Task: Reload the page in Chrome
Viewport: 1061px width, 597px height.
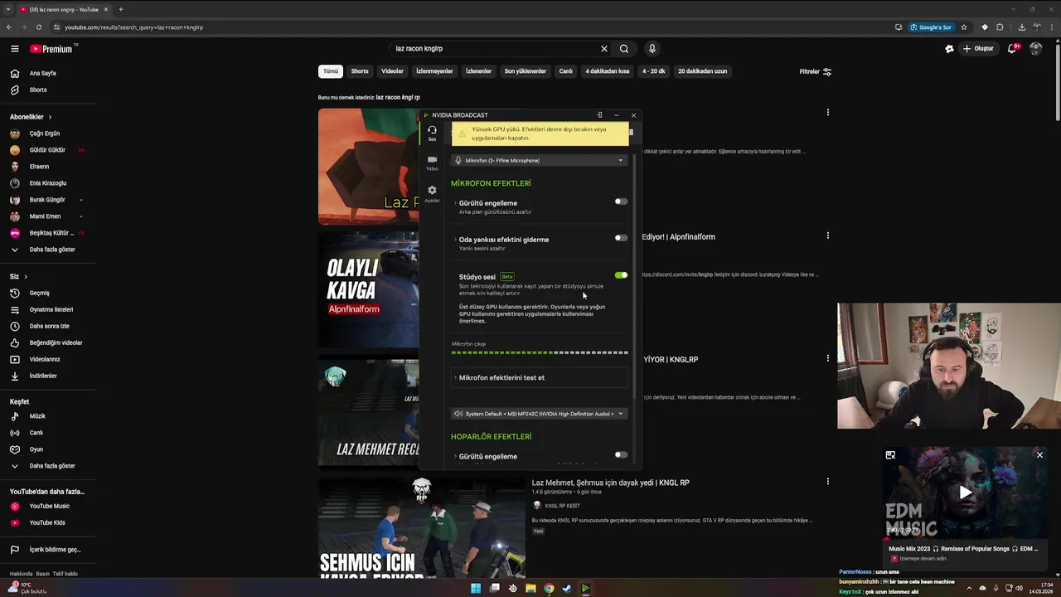Action: click(x=38, y=27)
